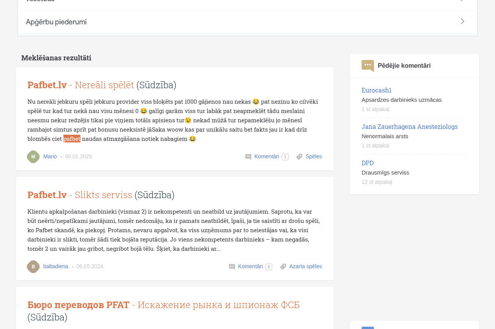Click comment count badge showing 1
The image size is (495, 329).
click(285, 157)
